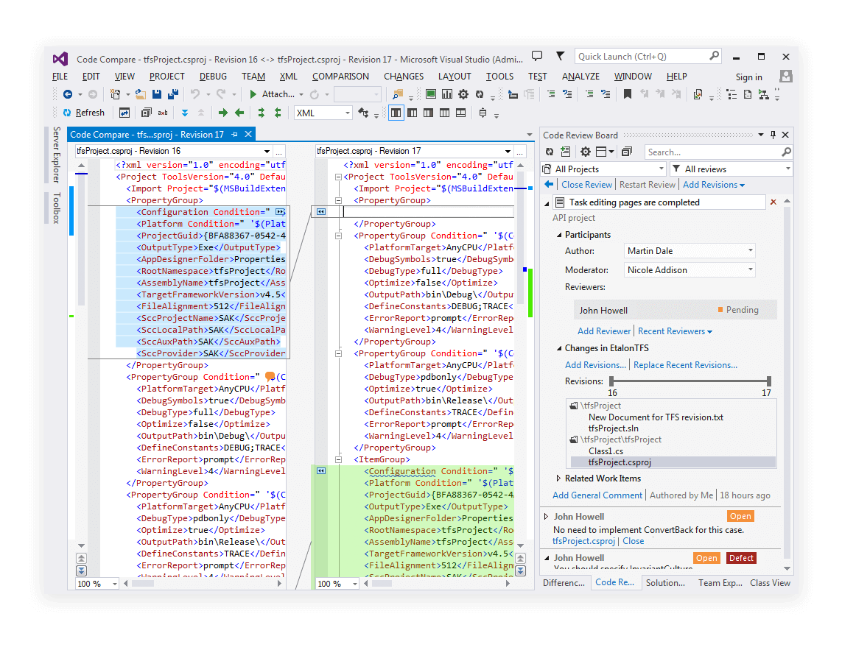Toggle the horizontal split layout button
842x650 pixels.
click(460, 113)
